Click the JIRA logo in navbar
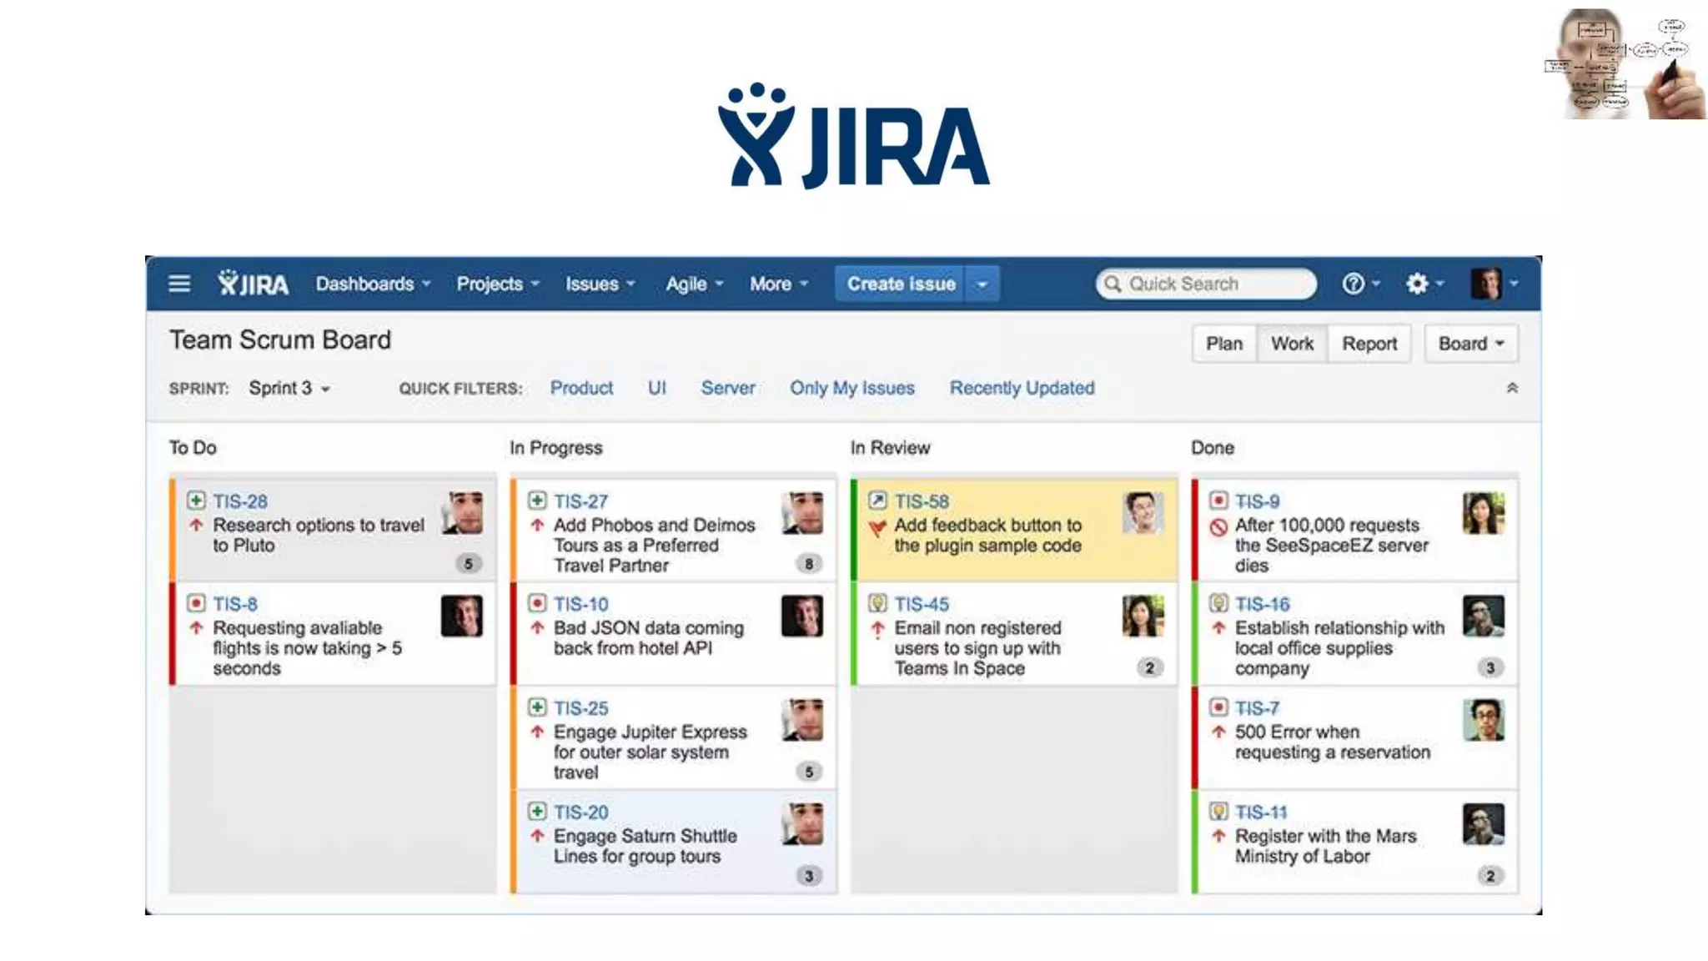Screen dimensions: 1708x961 [254, 284]
